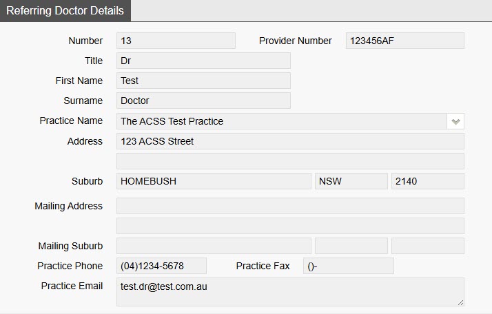Click the first Mailing Address line

click(x=290, y=206)
